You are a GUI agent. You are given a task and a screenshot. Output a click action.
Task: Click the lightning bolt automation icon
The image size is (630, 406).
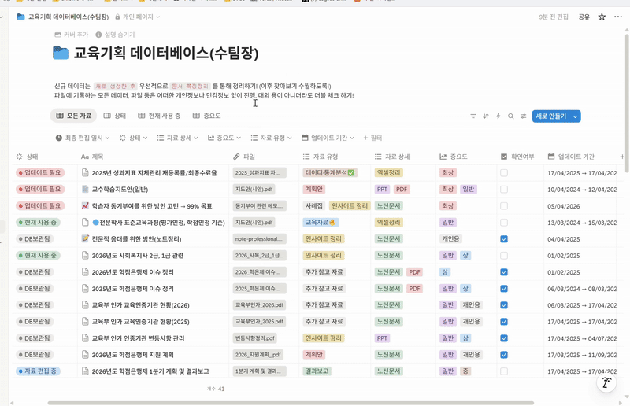point(498,116)
